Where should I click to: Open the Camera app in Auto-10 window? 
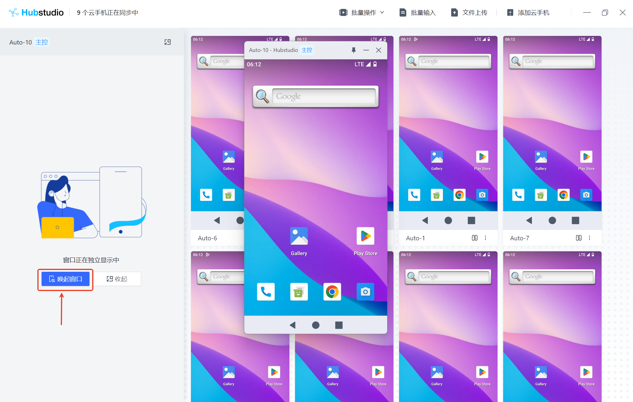click(x=365, y=292)
